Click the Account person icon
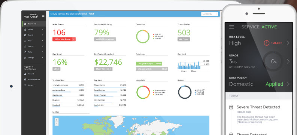Image resolution: width=297 pixels, height=135 pixels. click(x=25, y=74)
